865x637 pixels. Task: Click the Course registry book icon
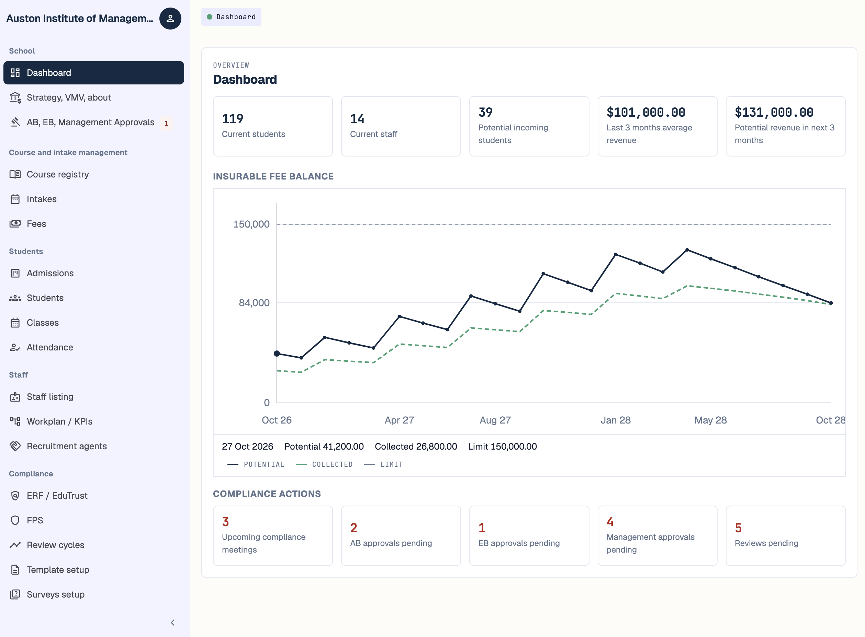[x=15, y=174]
